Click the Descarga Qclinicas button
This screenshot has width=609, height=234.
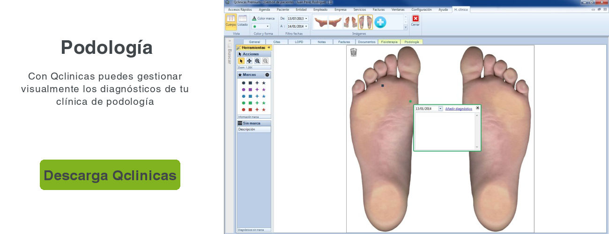(110, 175)
